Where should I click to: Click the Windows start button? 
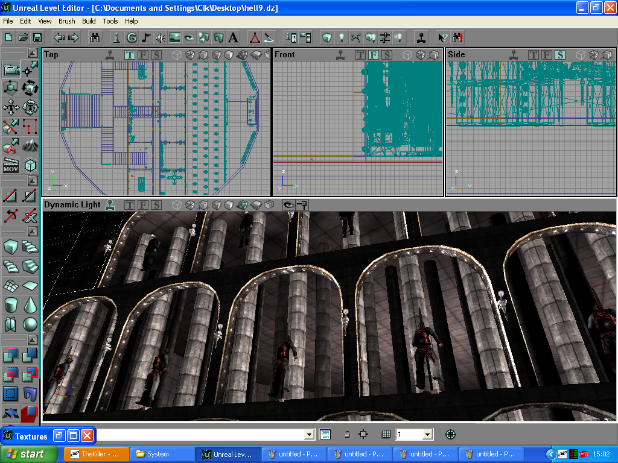(x=29, y=454)
